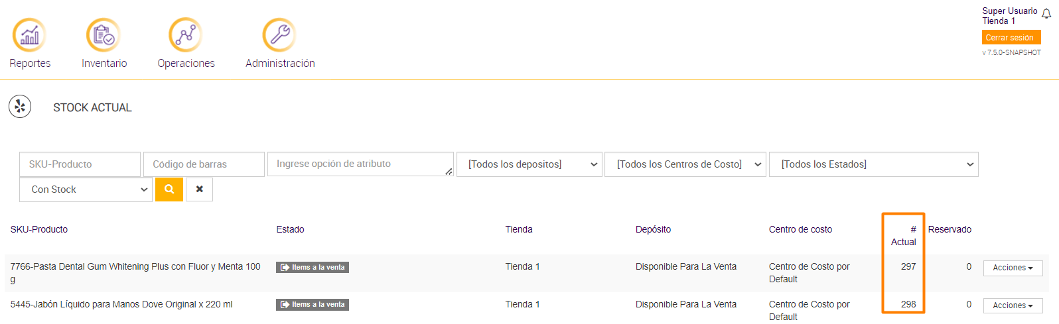Screen dimensions: 1059x324
Task: Open the Con Stock dropdown
Action: tap(86, 189)
